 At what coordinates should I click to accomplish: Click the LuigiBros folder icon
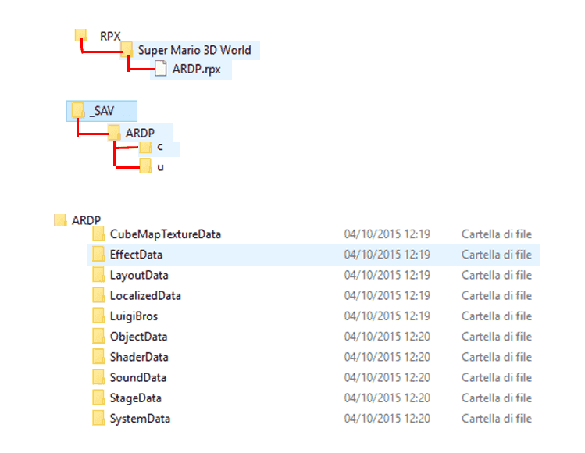click(x=98, y=316)
